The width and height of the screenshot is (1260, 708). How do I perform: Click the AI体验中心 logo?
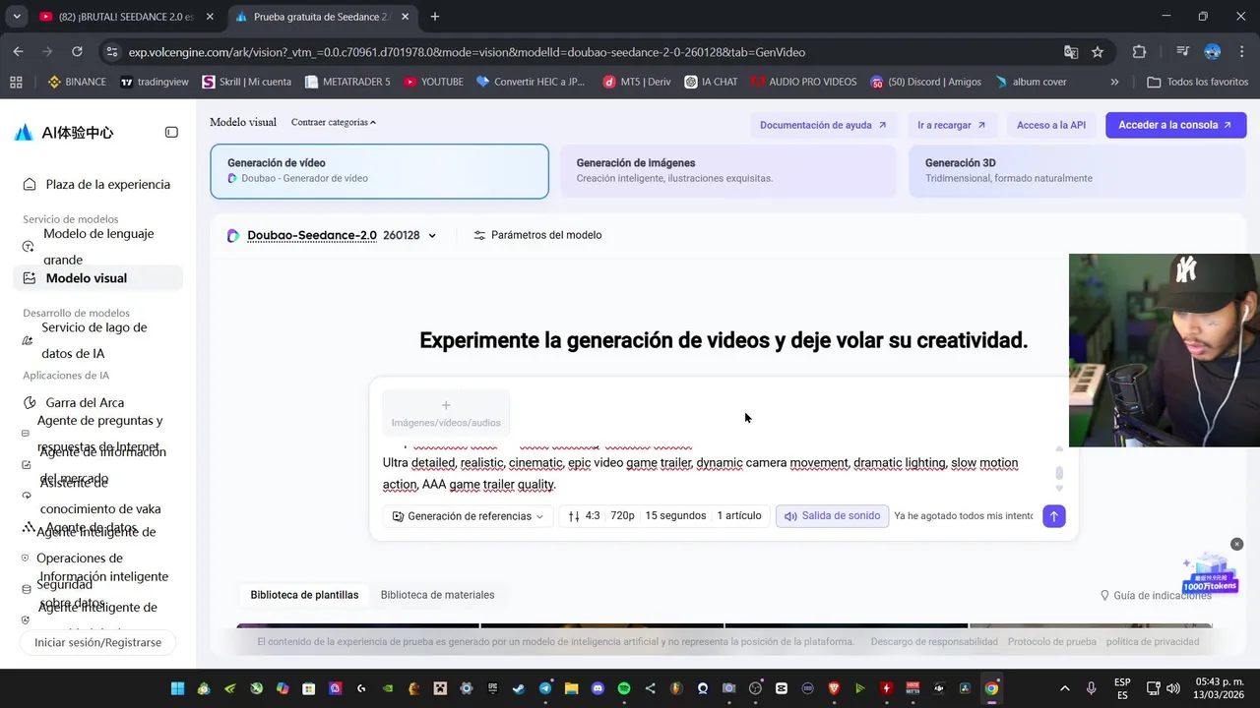pos(65,133)
